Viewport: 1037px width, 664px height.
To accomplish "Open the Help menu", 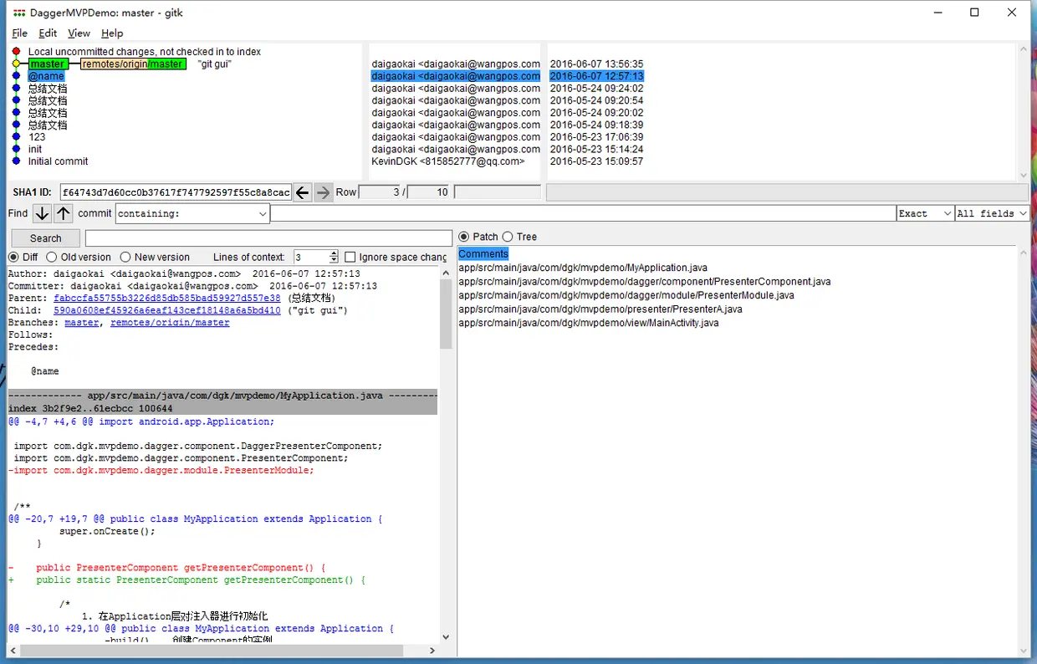I will [112, 33].
